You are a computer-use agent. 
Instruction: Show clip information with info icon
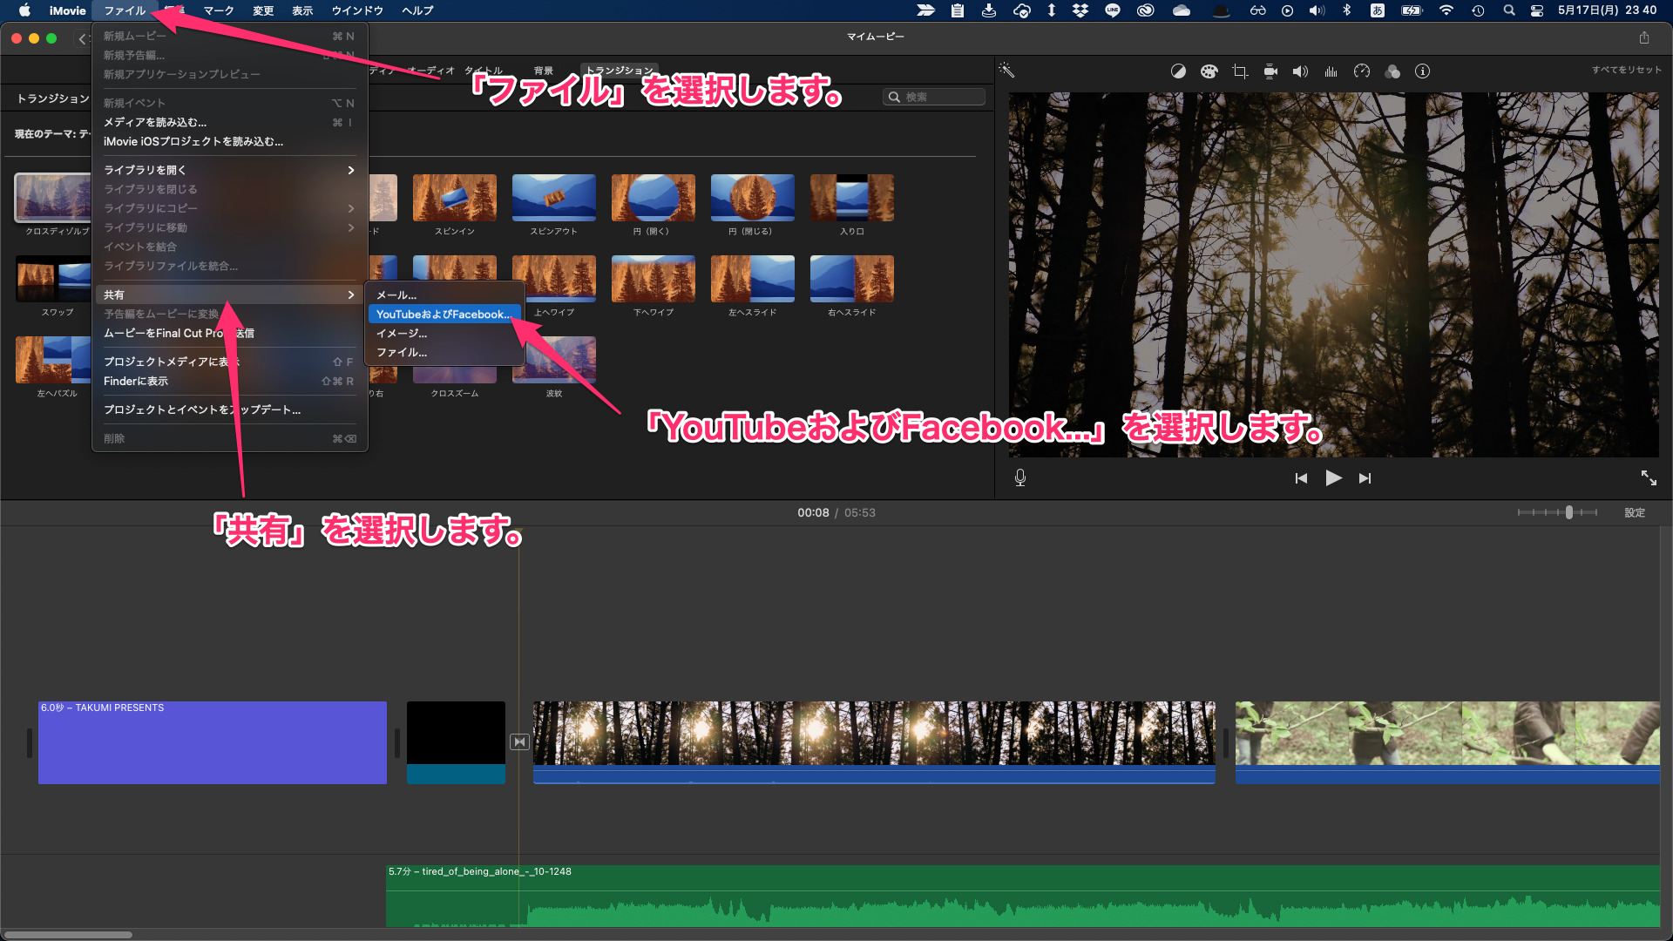(1422, 71)
